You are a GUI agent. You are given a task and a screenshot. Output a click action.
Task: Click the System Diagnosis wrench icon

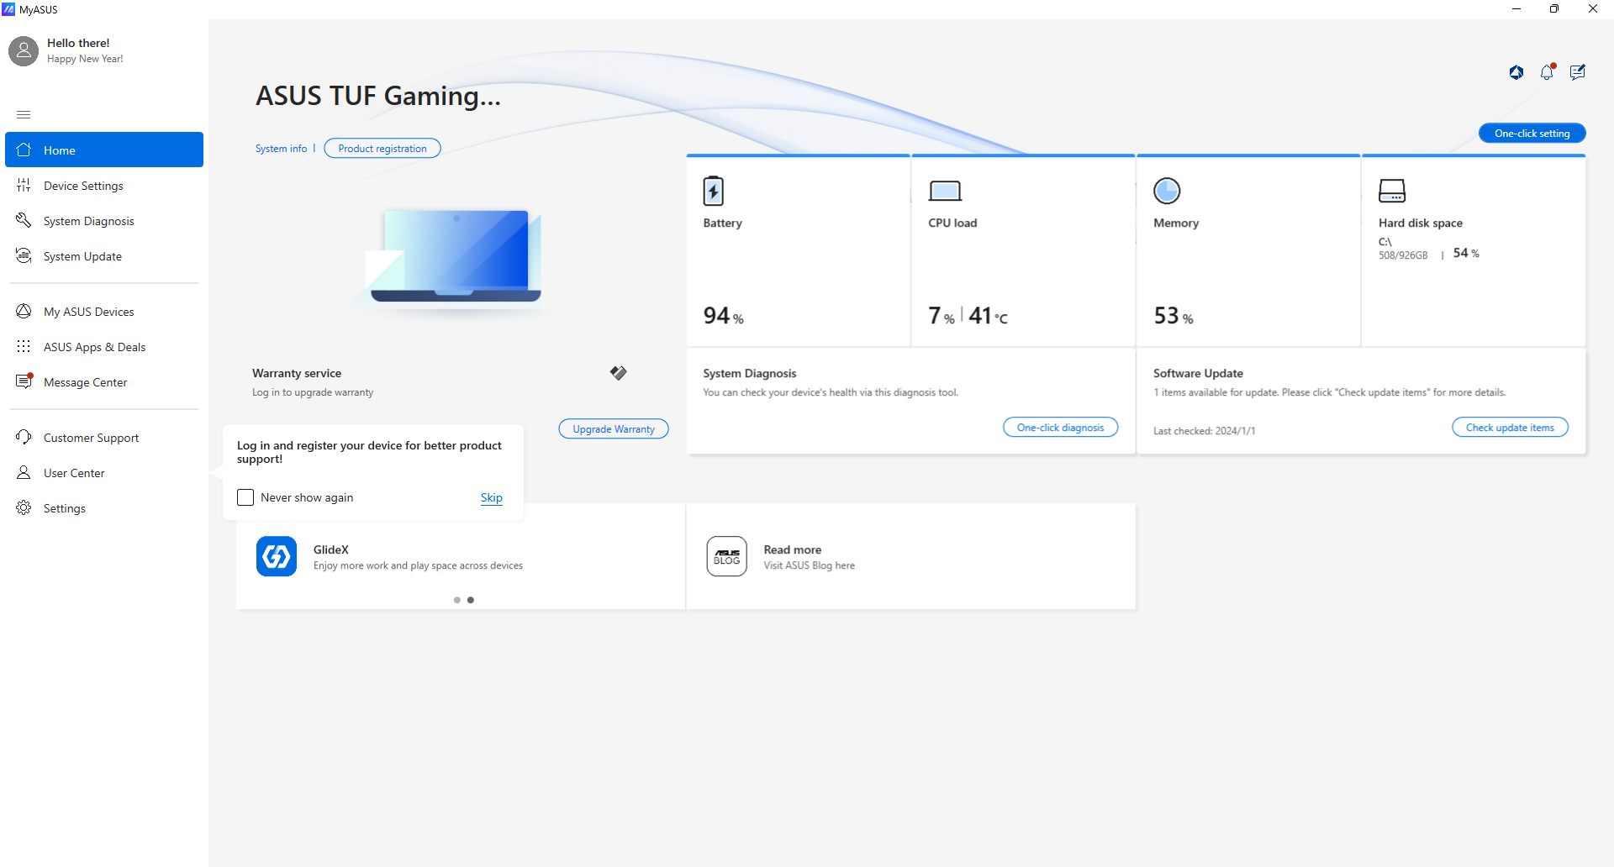pos(24,220)
